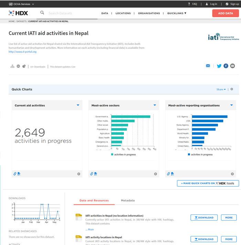This screenshot has width=241, height=245.
Task: Click the Log in user icon
Action: click(207, 4)
